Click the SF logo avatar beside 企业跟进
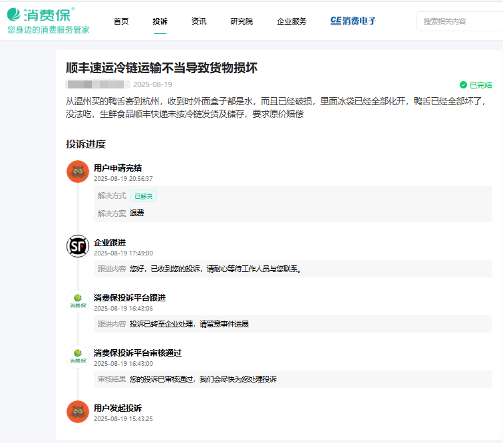This screenshot has width=503, height=443. pos(78,246)
